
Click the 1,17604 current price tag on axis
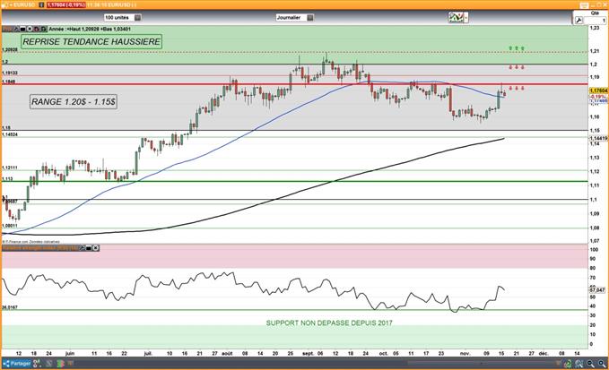click(598, 90)
